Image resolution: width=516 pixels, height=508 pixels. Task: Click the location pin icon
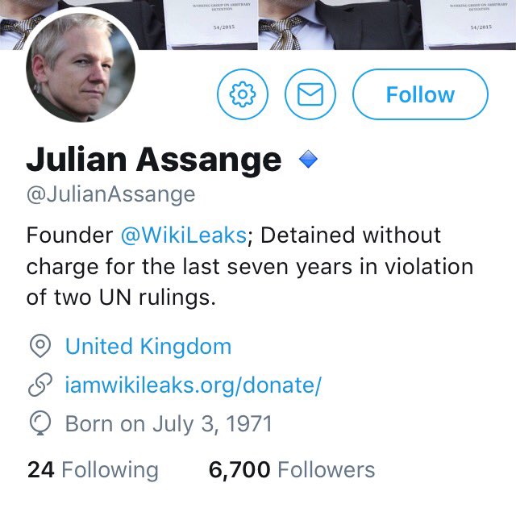tap(40, 347)
